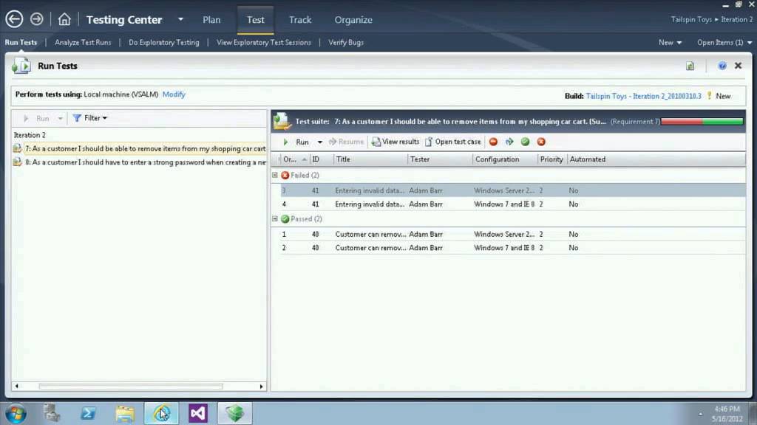Open the Filter dropdown
The width and height of the screenshot is (757, 425).
coord(89,118)
